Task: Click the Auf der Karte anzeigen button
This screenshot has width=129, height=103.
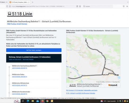Action: click(x=34, y=50)
